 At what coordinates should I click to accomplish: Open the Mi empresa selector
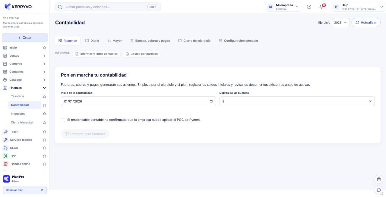click(x=283, y=7)
